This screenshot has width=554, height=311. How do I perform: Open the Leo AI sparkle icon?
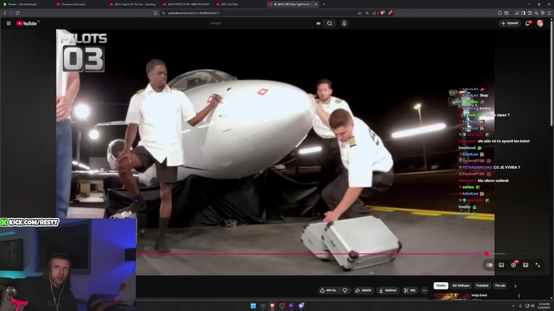tap(536, 13)
